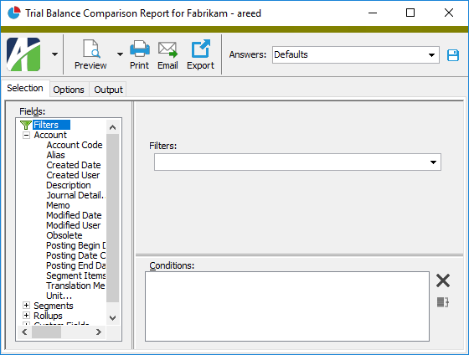Minimize the Trial Balance report window
469x355 pixels.
point(373,13)
